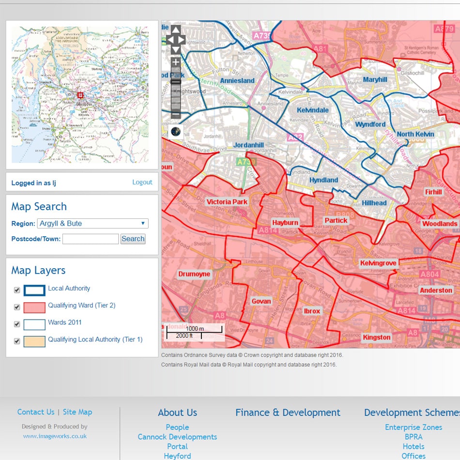The height and width of the screenshot is (460, 460).
Task: Click the red marker on overview map
Action: [80, 95]
